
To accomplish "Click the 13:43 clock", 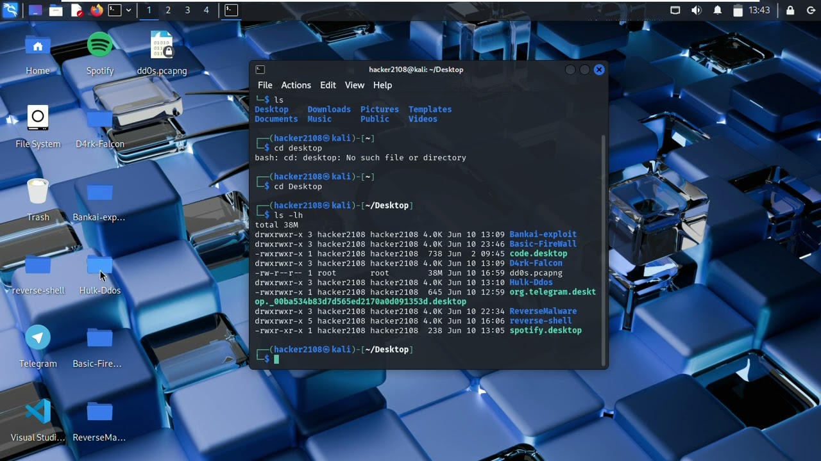I will tap(759, 10).
